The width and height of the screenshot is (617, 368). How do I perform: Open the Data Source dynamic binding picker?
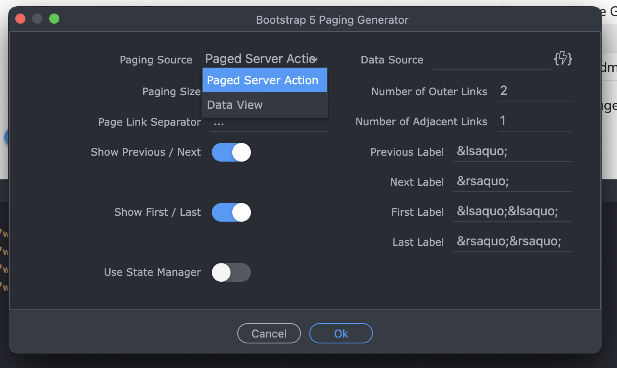[563, 60]
